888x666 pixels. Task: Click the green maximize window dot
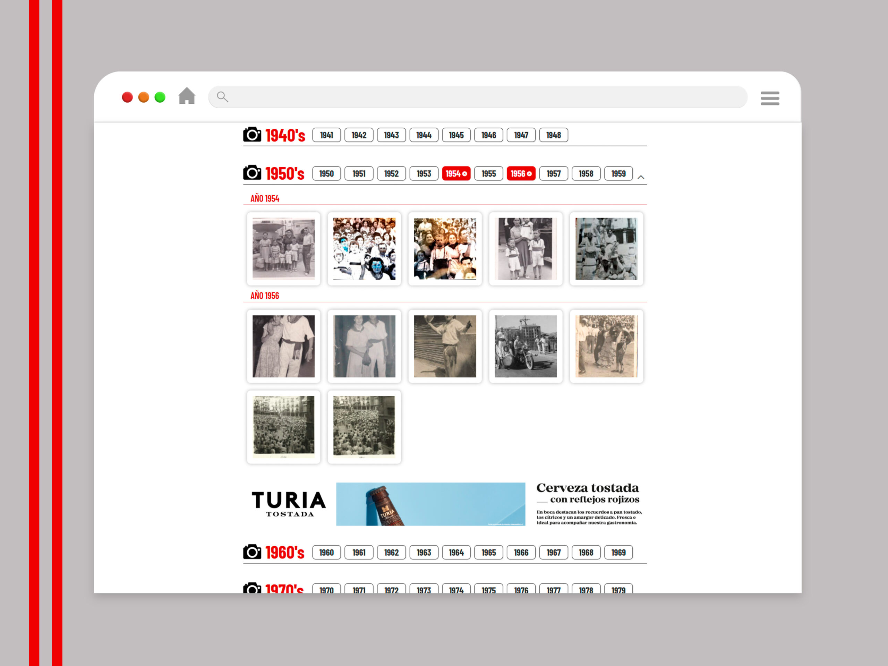point(160,97)
